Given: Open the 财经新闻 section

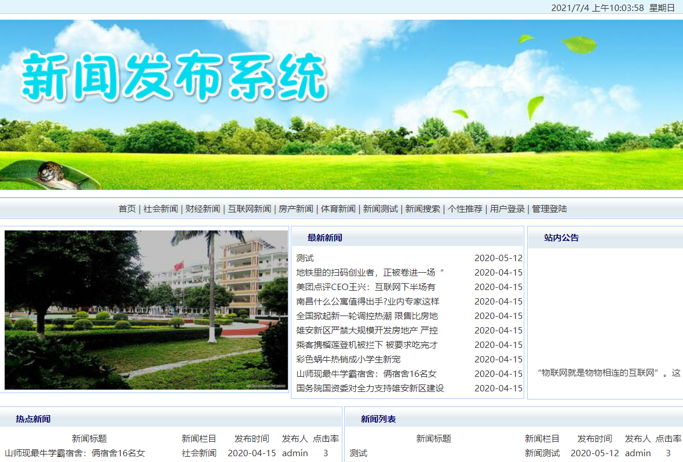Looking at the screenshot, I should tap(202, 208).
